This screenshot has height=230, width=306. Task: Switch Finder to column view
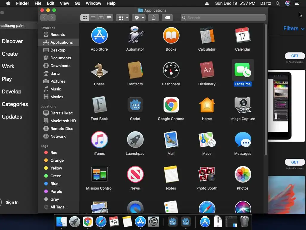pos(101,18)
